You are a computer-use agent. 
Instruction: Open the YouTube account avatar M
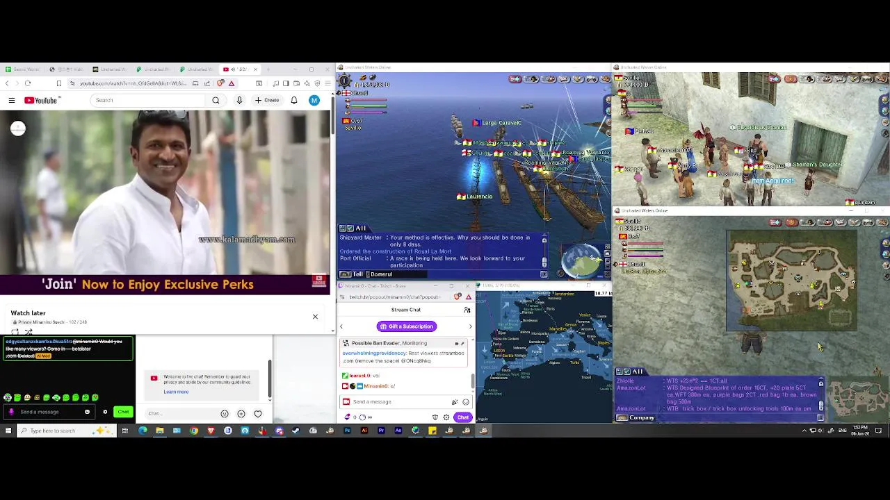(x=314, y=100)
